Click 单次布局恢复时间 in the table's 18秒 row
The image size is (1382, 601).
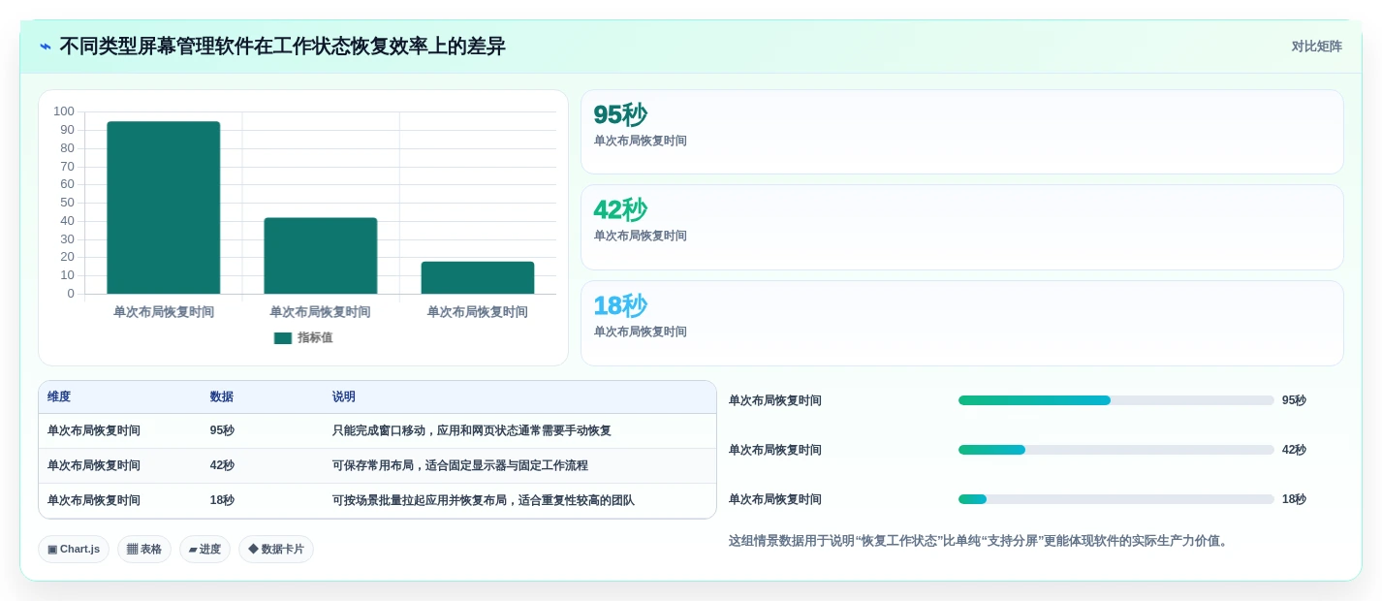pos(94,501)
